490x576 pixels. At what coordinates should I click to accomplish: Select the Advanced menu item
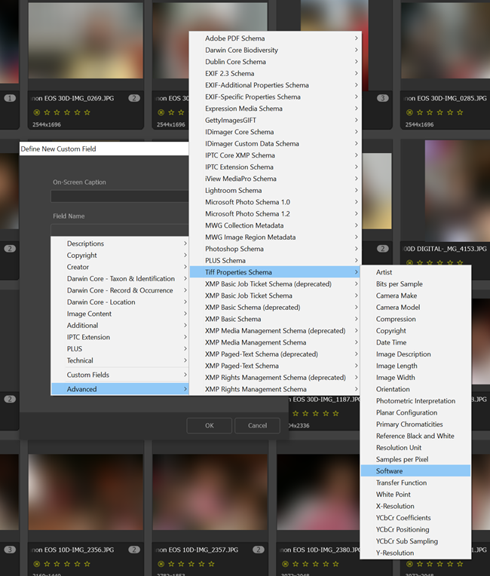tap(120, 389)
